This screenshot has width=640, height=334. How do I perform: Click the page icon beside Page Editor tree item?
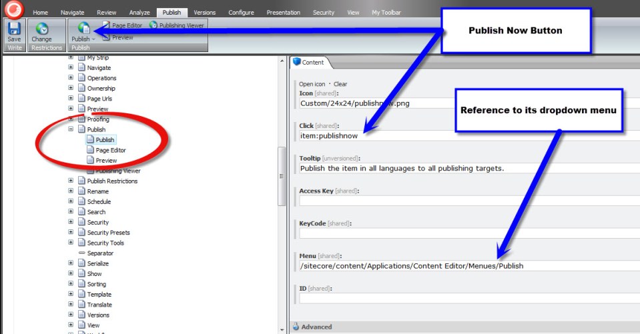[90, 150]
